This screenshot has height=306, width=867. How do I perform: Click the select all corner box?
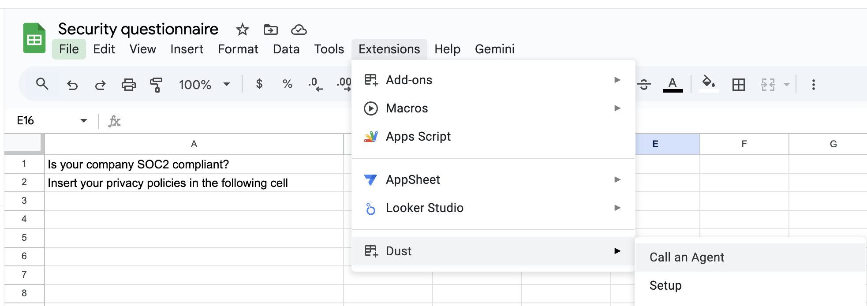point(24,144)
